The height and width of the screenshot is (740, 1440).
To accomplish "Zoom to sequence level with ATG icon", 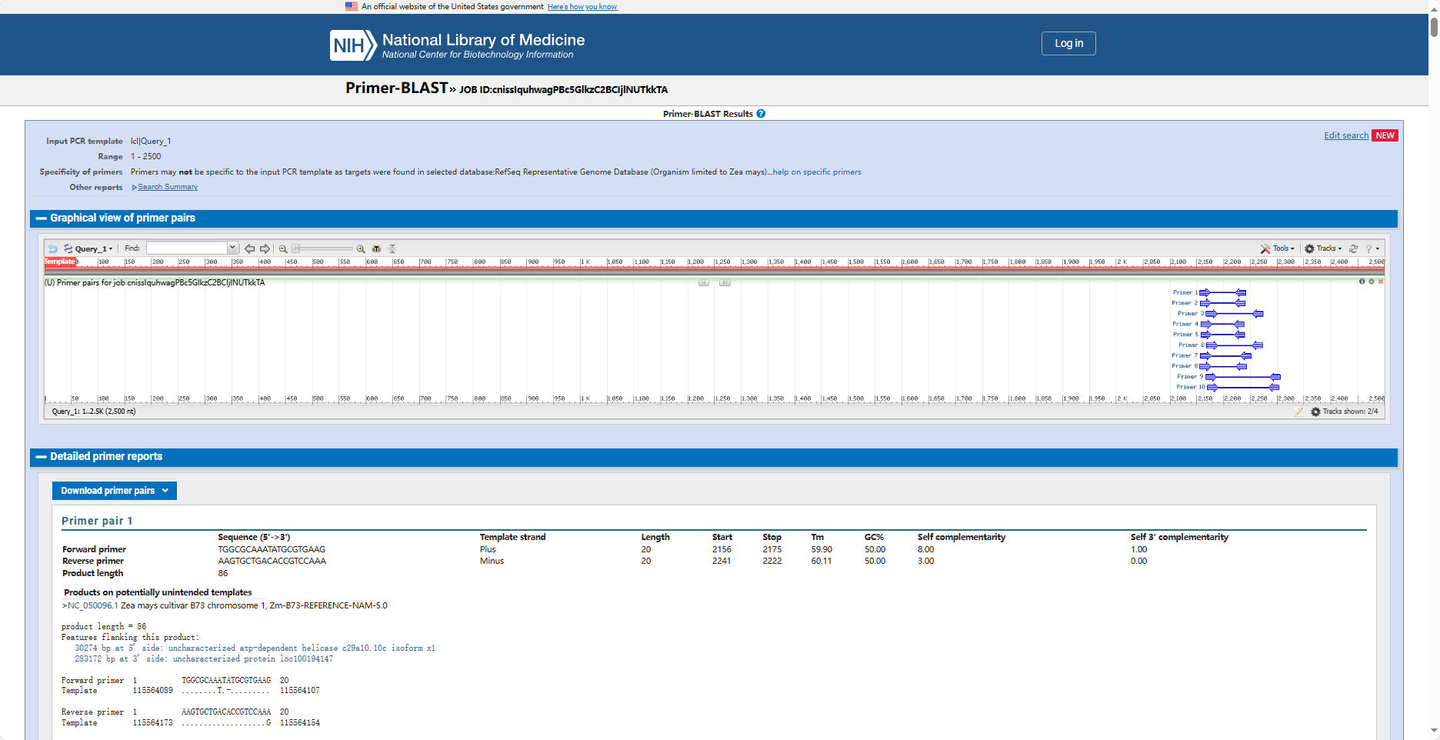I will click(x=376, y=248).
